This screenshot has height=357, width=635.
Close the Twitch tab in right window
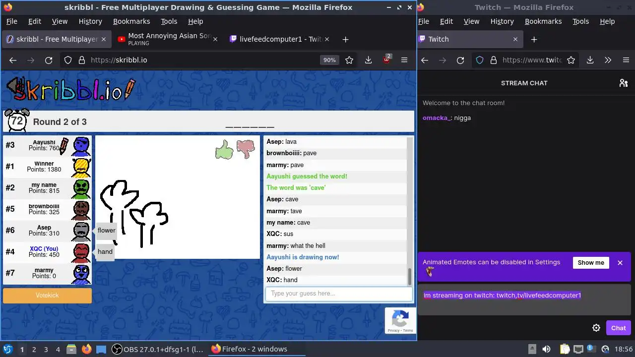click(x=515, y=39)
